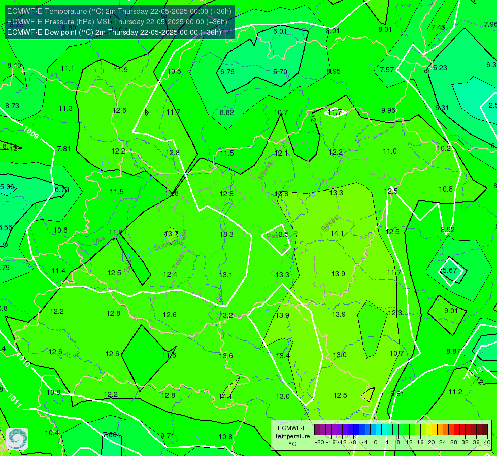Click the 13.1 dew point value
Viewport: 497px width, 456px height.
pos(226,275)
